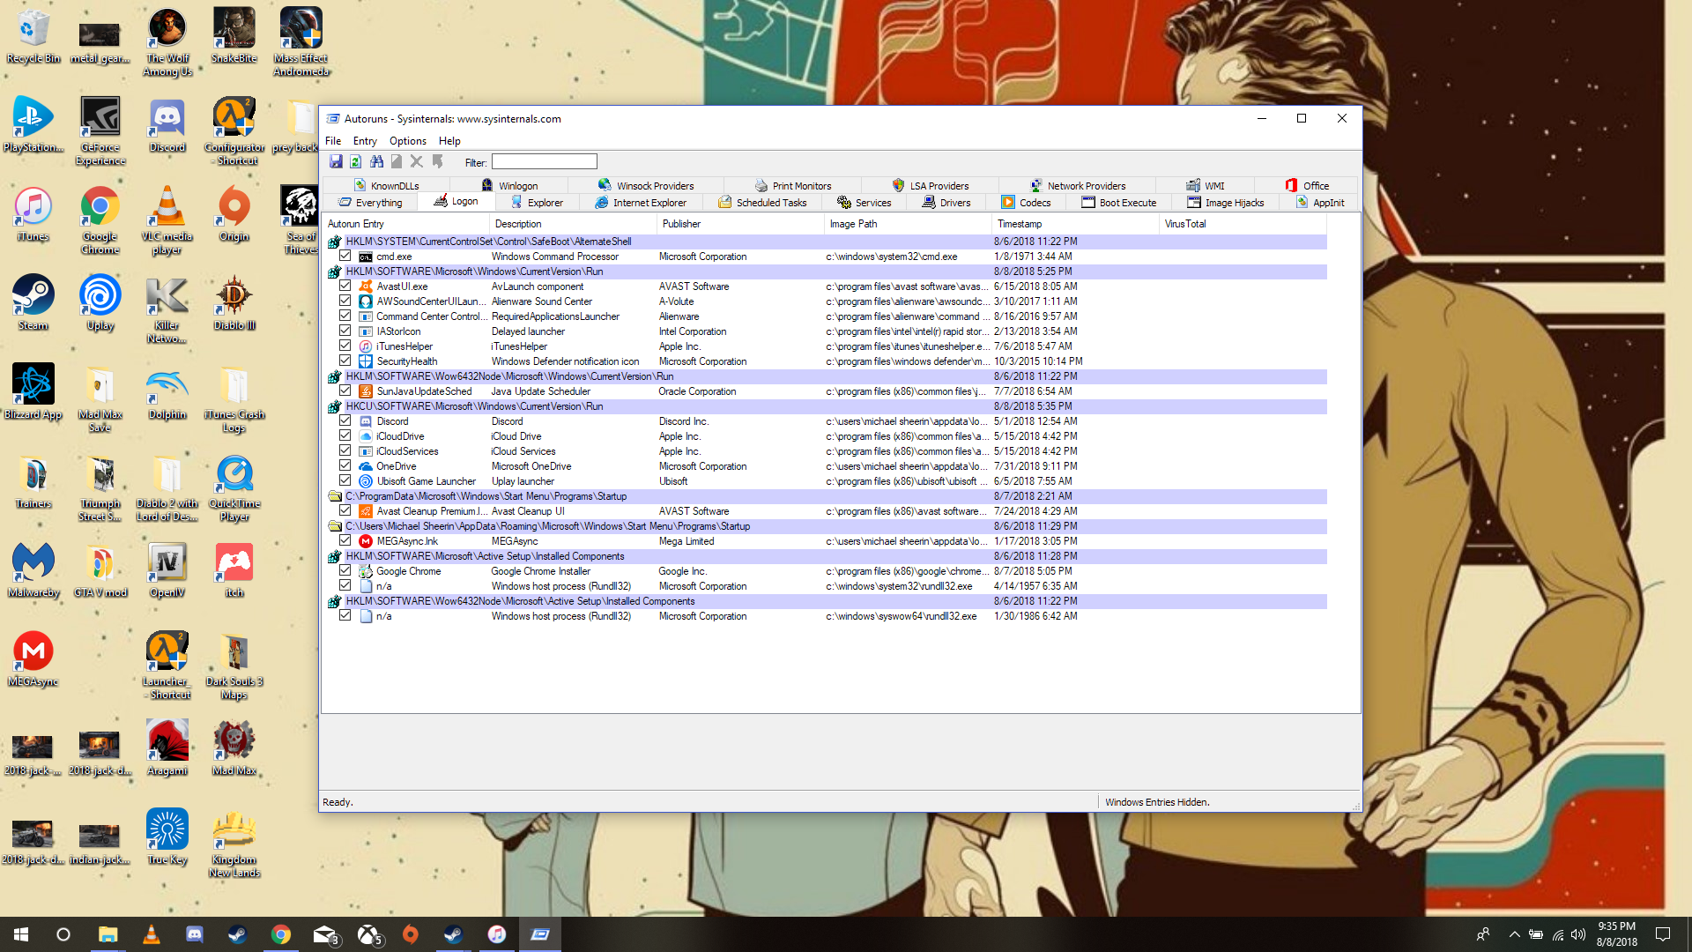The image size is (1692, 952).
Task: Switch to the KnownDLLs tab
Action: tap(386, 186)
